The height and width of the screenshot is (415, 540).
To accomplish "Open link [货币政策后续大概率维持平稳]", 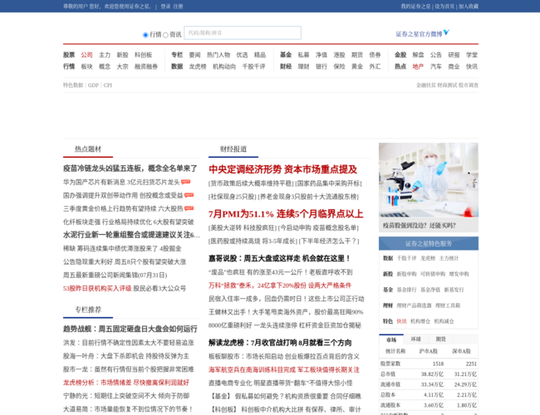I will [x=251, y=183].
